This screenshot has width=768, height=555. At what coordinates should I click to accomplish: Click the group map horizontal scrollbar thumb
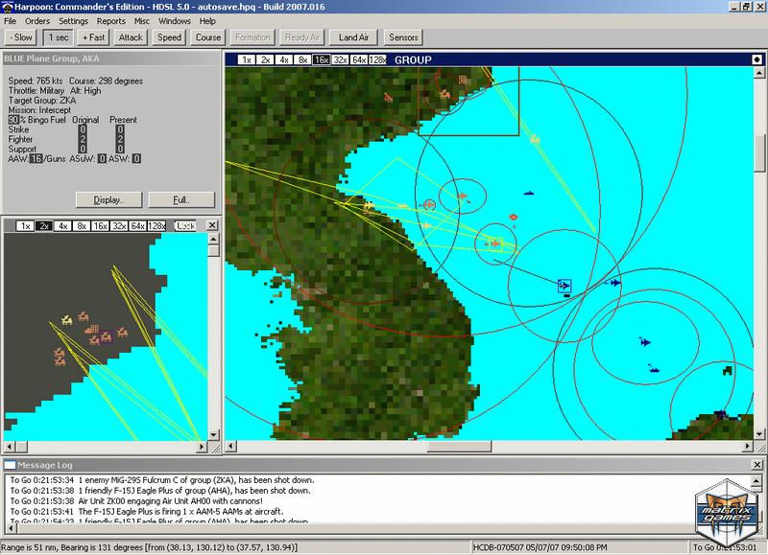click(459, 446)
